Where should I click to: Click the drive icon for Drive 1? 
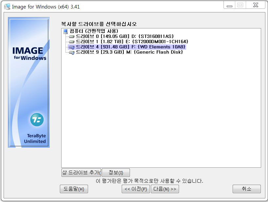click(x=72, y=42)
